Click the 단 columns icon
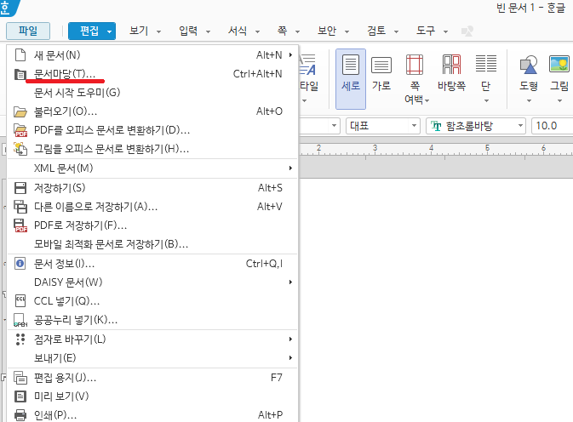Viewport: 573px width, 422px height. (486, 64)
